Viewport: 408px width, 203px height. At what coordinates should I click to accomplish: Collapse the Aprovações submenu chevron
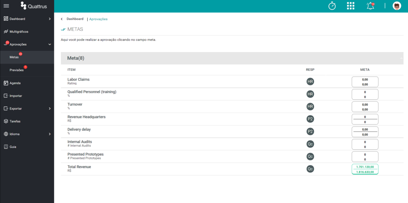pyautogui.click(x=50, y=44)
